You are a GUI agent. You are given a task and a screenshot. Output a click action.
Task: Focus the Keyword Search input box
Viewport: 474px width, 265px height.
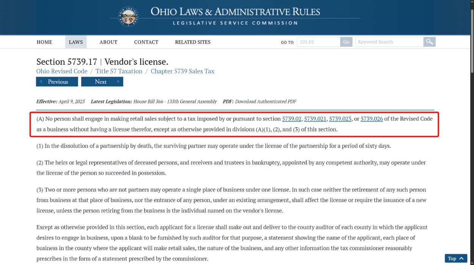click(x=389, y=42)
